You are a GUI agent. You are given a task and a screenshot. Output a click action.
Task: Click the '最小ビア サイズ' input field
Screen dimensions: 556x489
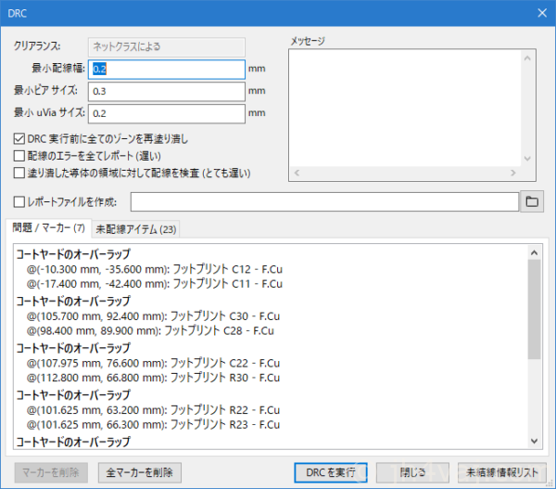coord(166,91)
